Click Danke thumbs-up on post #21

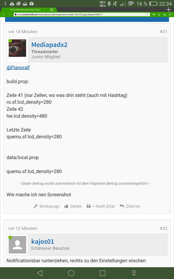(x=73, y=206)
